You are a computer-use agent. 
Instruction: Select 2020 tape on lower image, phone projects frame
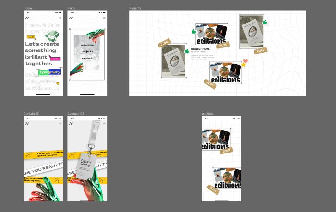coord(214,189)
